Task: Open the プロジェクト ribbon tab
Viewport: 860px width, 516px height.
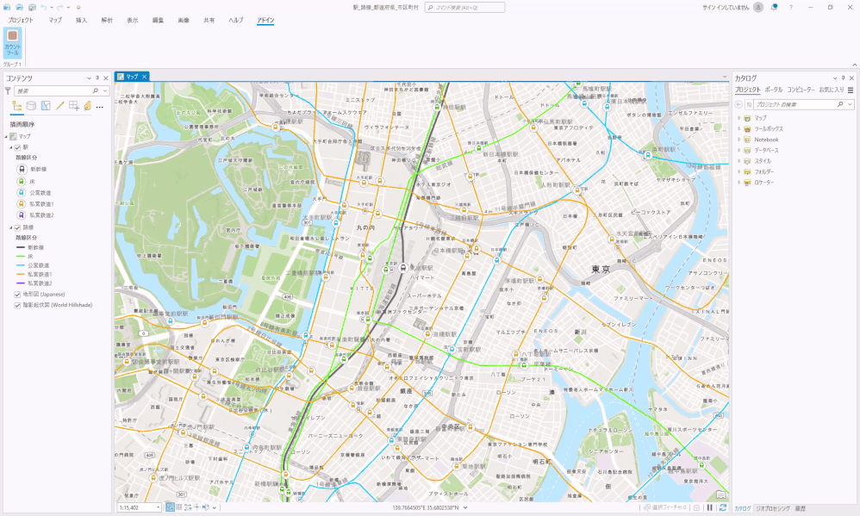Action: pyautogui.click(x=21, y=21)
